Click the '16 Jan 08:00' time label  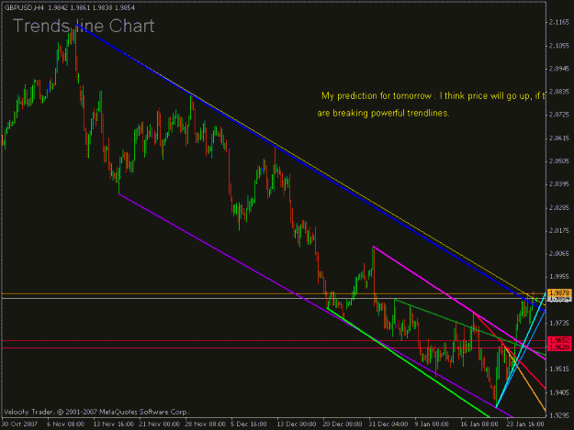(479, 424)
